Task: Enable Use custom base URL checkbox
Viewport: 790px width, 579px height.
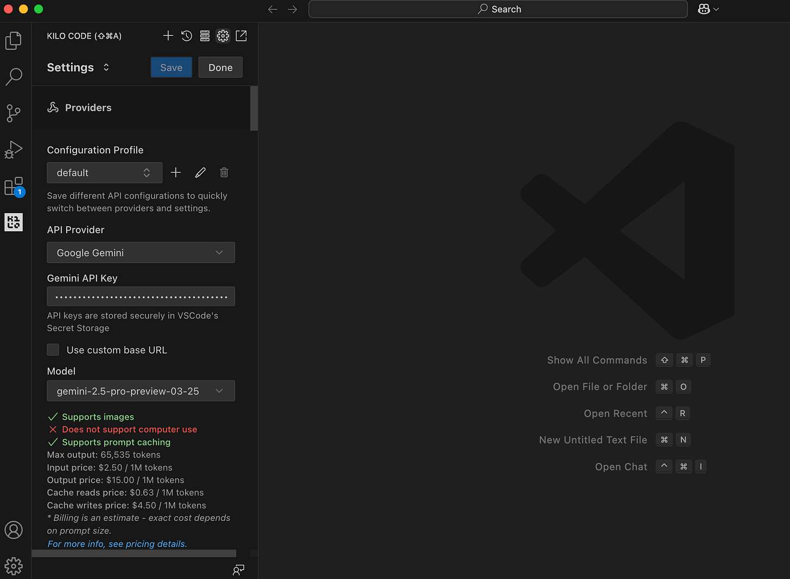Action: [53, 350]
